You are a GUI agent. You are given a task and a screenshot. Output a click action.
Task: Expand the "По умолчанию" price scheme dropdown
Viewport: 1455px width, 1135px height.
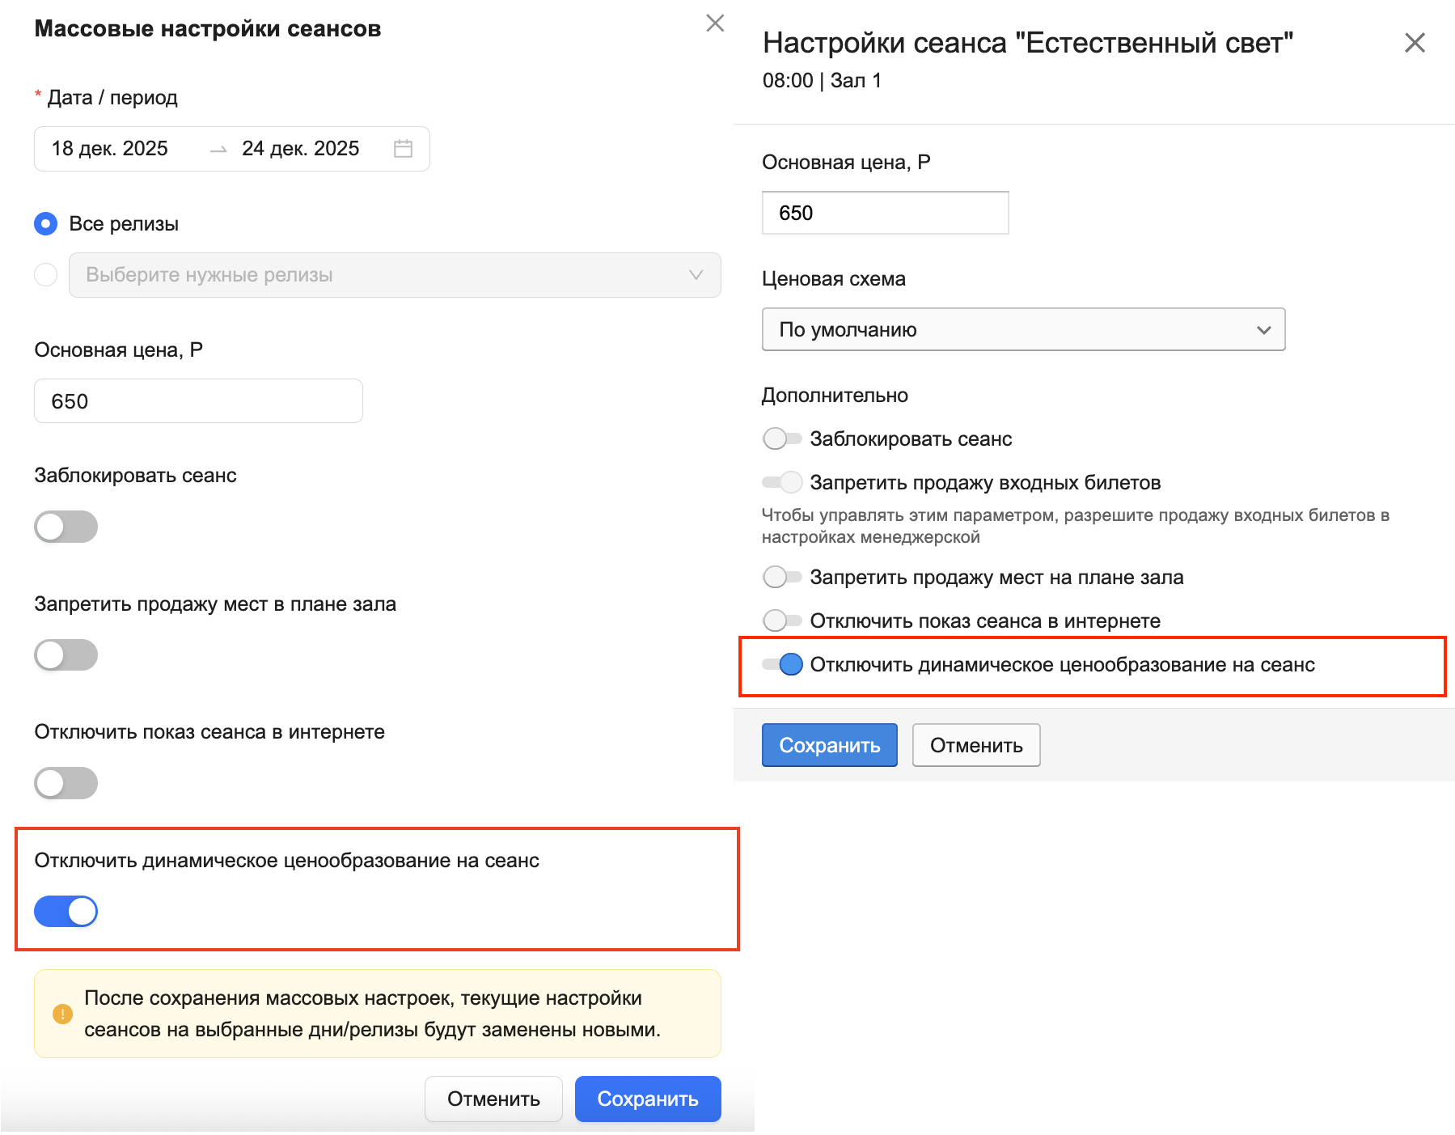(1023, 329)
